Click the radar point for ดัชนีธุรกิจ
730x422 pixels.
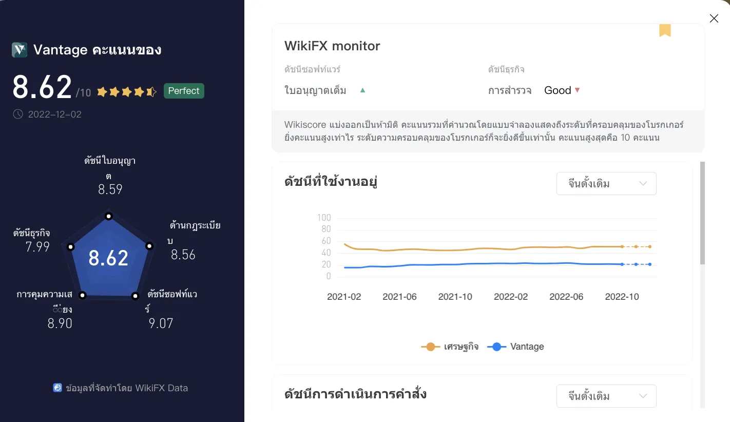(70, 247)
